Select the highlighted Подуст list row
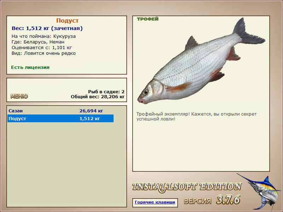Viewport: 283px width, 212px height. 60,118
